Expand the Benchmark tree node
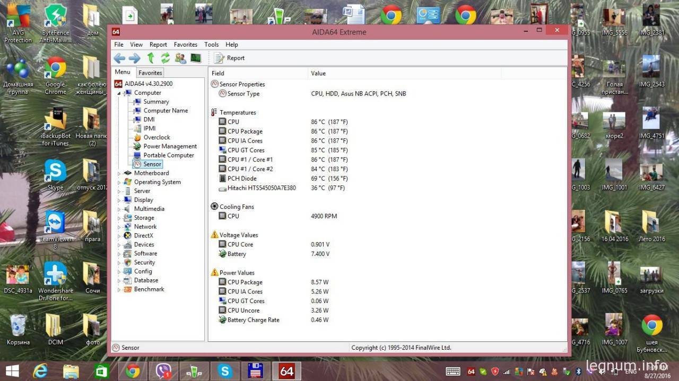The image size is (679, 381). point(119,289)
